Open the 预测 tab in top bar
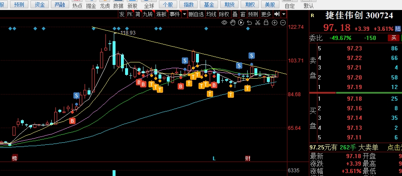The image size is (402, 176). tap(19, 4)
